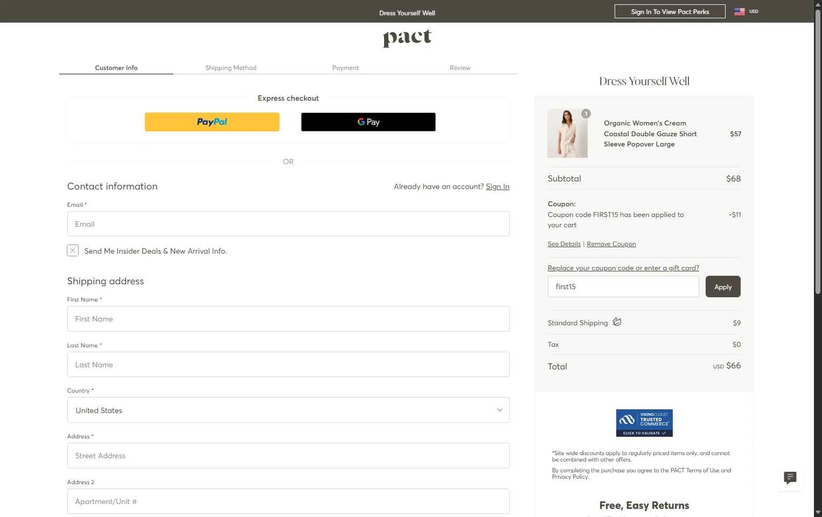
Task: Focus the Street Address field
Action: (x=288, y=456)
